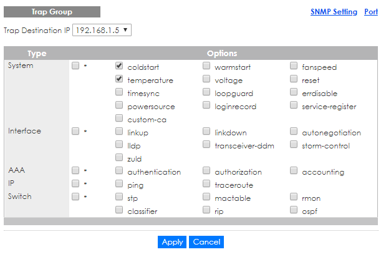Tick the stp switch checkbox
Viewport: 391px width, 257px height.
pos(119,198)
